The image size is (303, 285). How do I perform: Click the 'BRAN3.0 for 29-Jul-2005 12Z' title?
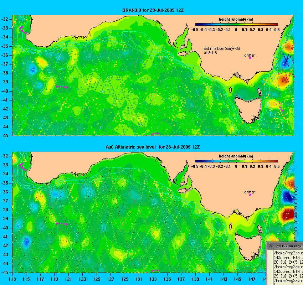(153, 10)
